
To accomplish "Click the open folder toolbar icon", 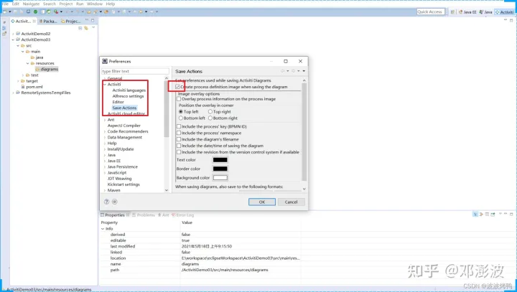I will pos(89,11).
